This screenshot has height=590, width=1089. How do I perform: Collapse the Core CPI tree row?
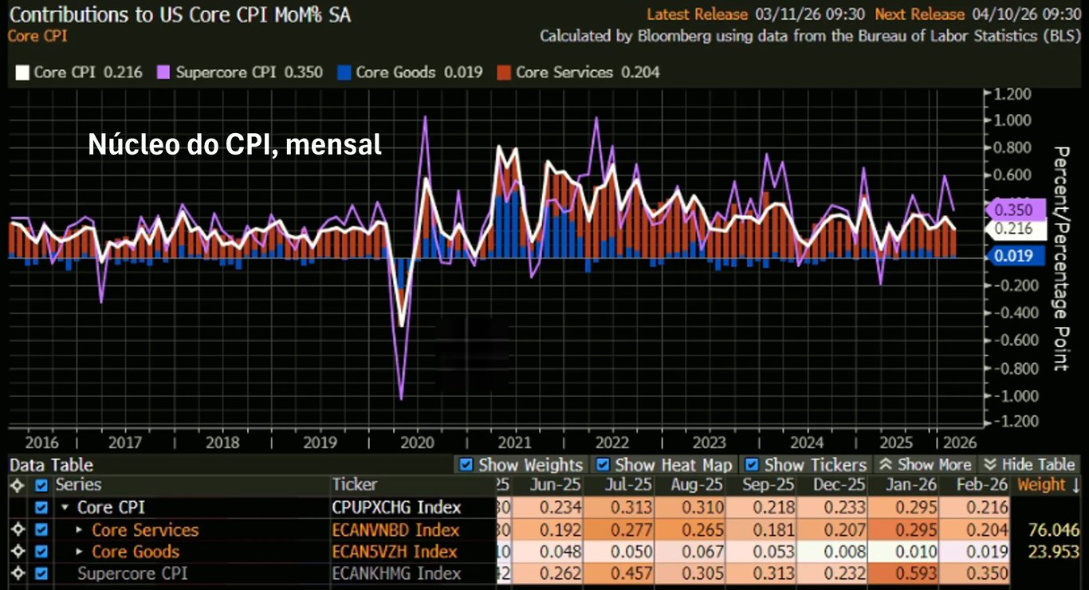click(66, 508)
